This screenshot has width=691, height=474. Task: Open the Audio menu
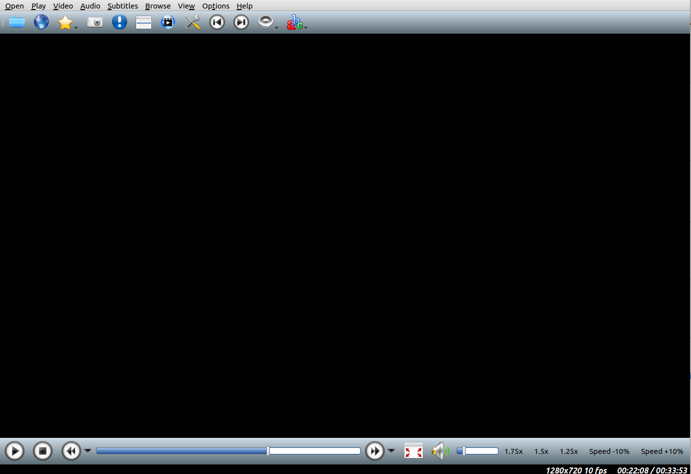pos(90,6)
